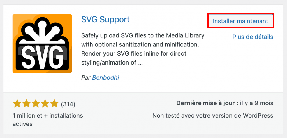Click the (314) ratings count
The height and width of the screenshot is (138, 287).
point(68,104)
